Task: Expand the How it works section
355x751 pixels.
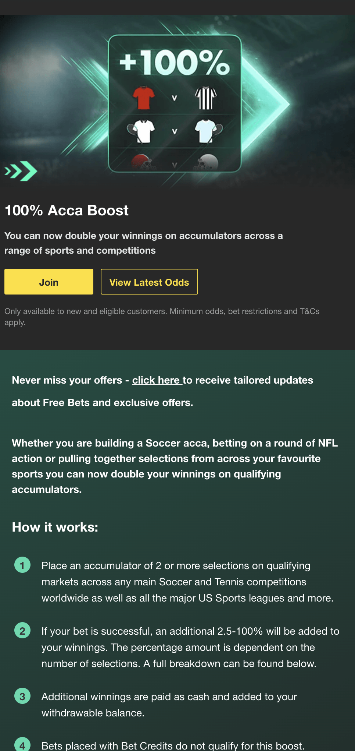Action: click(x=54, y=526)
